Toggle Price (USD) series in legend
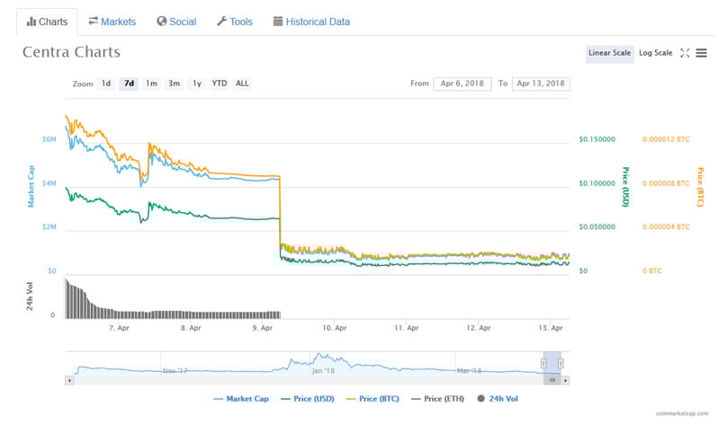 click(x=308, y=399)
